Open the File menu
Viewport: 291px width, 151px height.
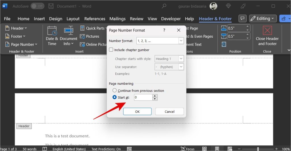7,19
